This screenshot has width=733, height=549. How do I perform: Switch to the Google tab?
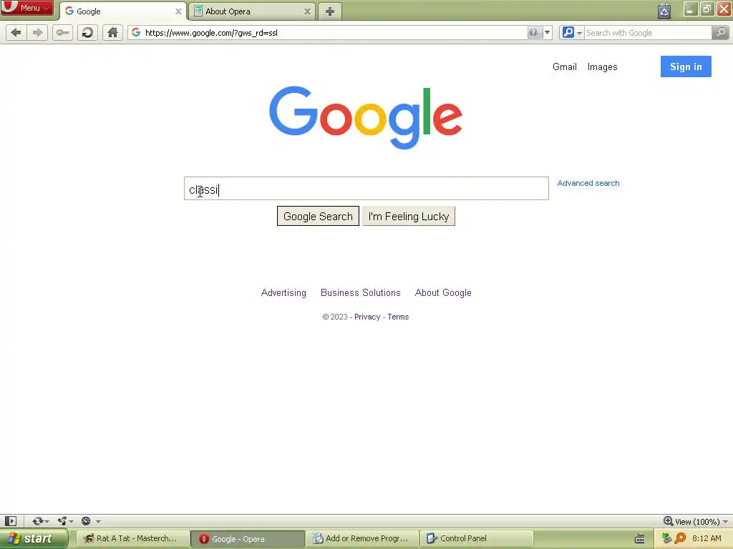[x=123, y=11]
